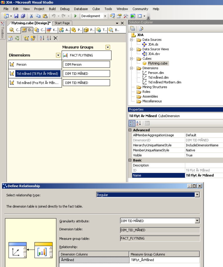Click the Description property field
Screen dimensions: 223x267
click(204, 165)
